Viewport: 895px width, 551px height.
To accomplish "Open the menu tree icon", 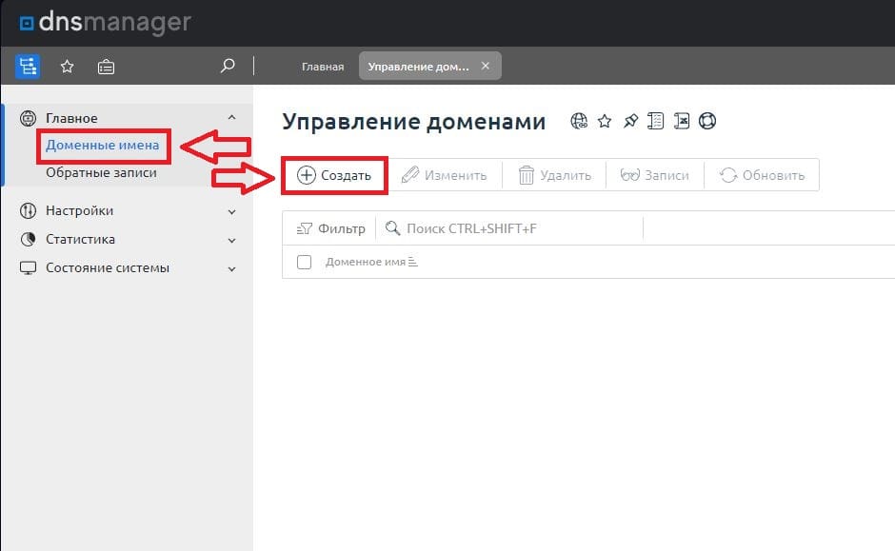I will coord(28,67).
